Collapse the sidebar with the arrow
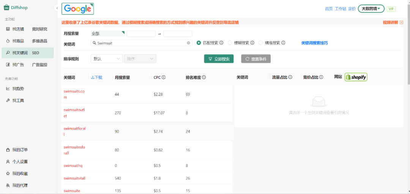This screenshot has width=410, height=194. pyautogui.click(x=57, y=8)
